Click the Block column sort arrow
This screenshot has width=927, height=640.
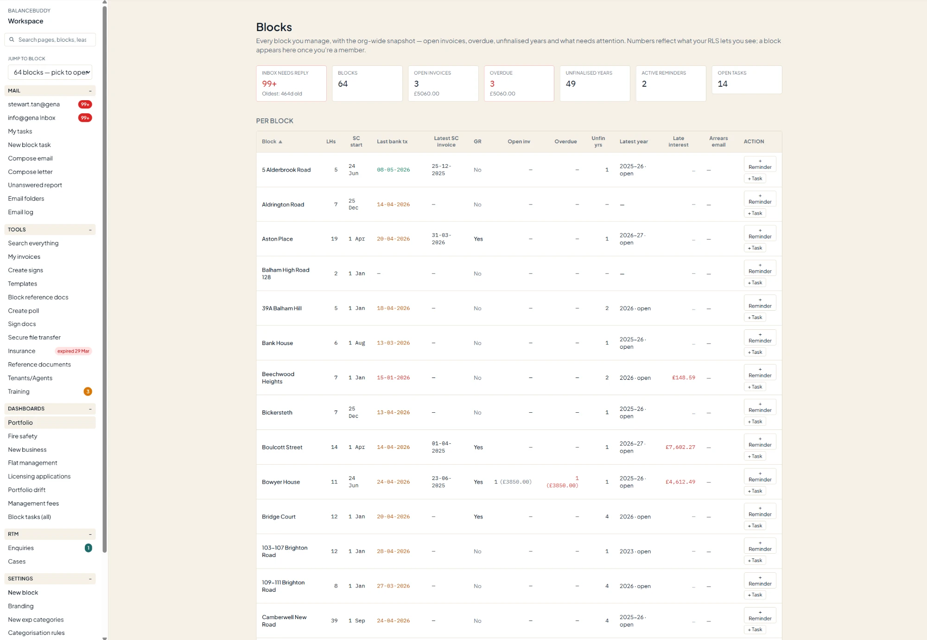[x=280, y=142]
